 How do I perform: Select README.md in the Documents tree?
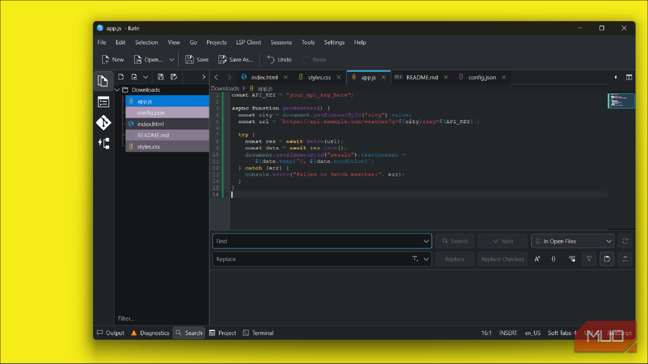(167, 135)
